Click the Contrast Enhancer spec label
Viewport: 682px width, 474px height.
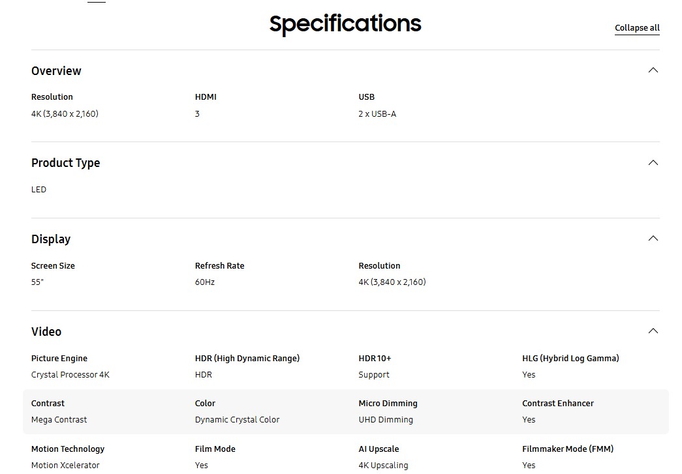[557, 403]
